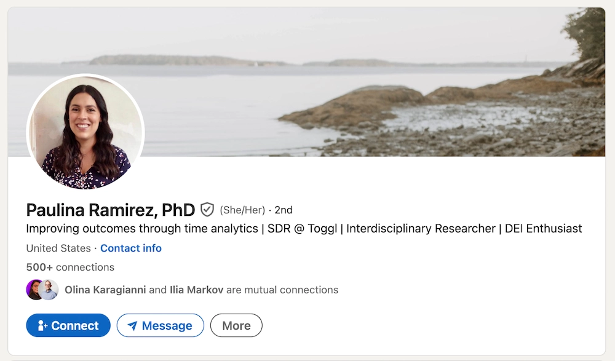Select the (She/Her) pronoun label
This screenshot has width=615, height=361.
pyautogui.click(x=243, y=210)
